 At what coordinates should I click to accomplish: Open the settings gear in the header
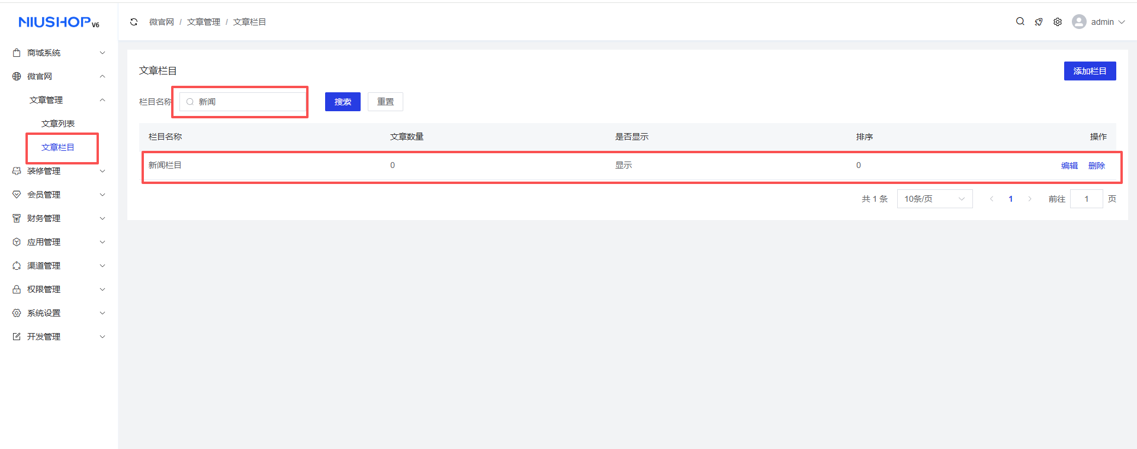[1058, 22]
